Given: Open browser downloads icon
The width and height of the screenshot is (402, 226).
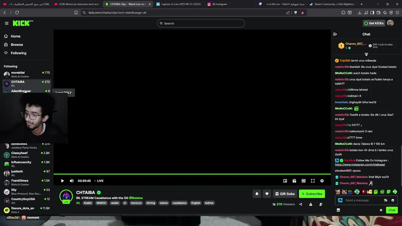Looking at the screenshot, I should click(x=360, y=13).
